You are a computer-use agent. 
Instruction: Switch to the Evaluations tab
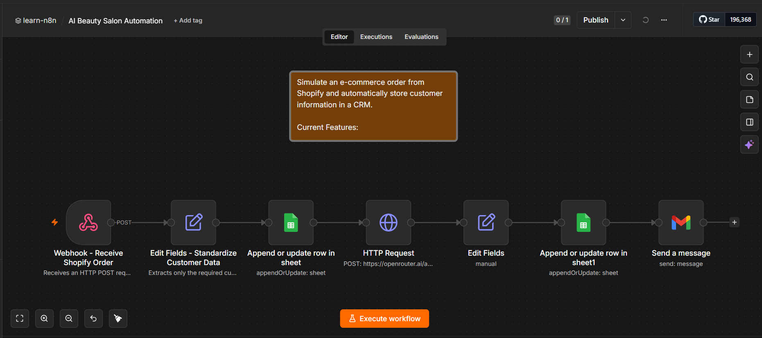[x=421, y=37]
